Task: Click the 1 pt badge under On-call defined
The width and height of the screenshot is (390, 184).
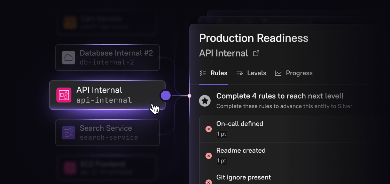Action: click(x=222, y=134)
